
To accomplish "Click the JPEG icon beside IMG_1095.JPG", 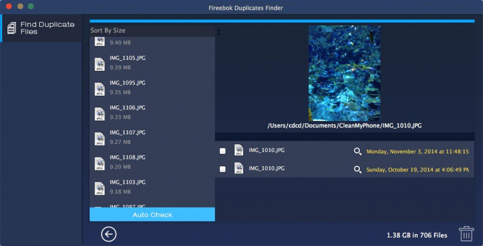I will pyautogui.click(x=100, y=89).
